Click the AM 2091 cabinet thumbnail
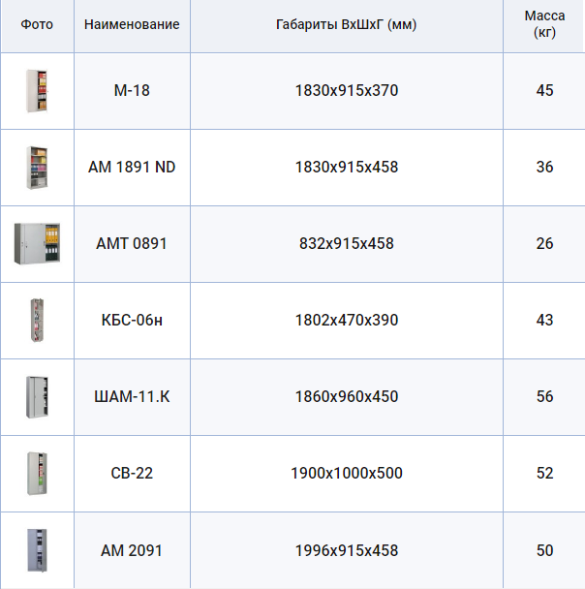This screenshot has height=589, width=585. tap(36, 549)
